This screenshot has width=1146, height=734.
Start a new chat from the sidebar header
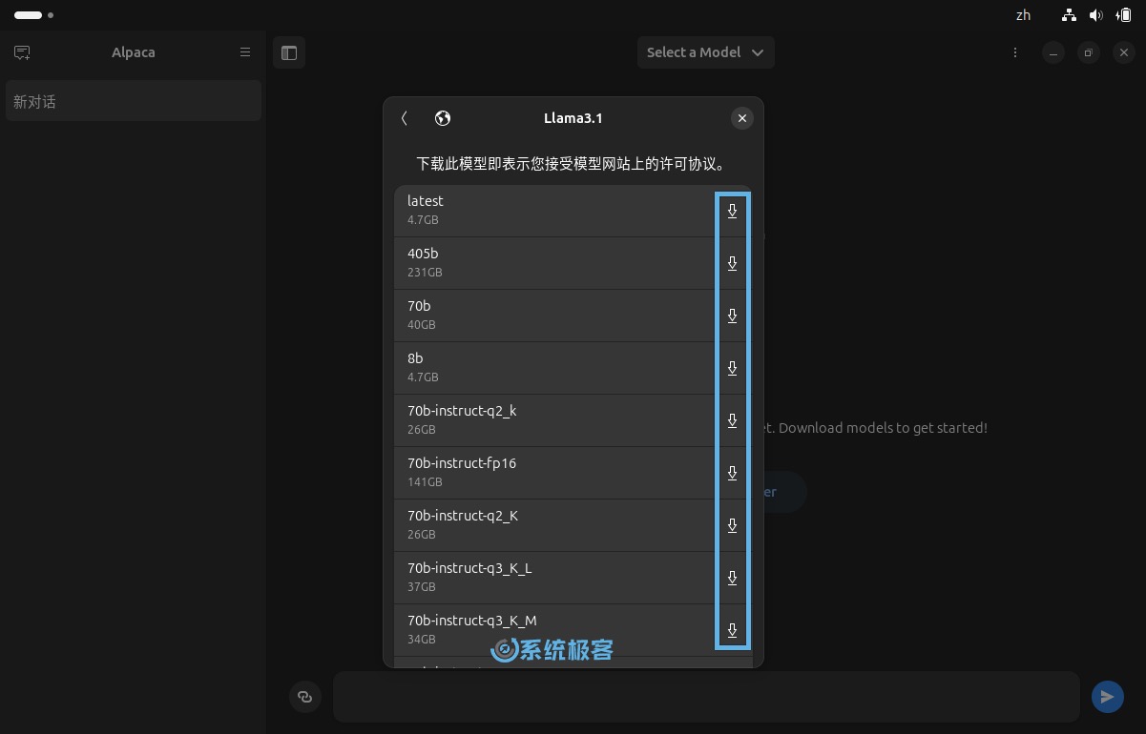point(22,52)
